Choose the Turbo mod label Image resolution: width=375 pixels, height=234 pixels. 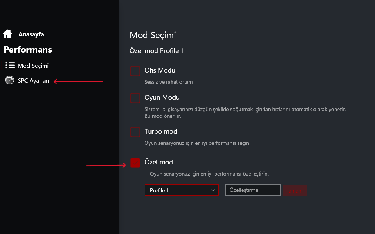coord(161,131)
